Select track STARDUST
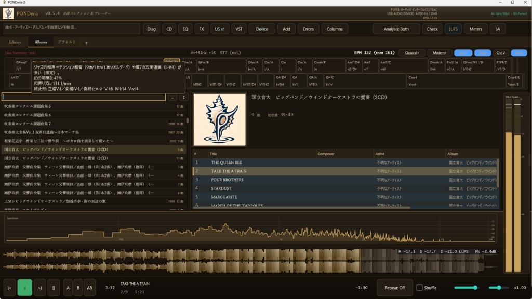The height and width of the screenshot is (299, 532). (x=345, y=188)
